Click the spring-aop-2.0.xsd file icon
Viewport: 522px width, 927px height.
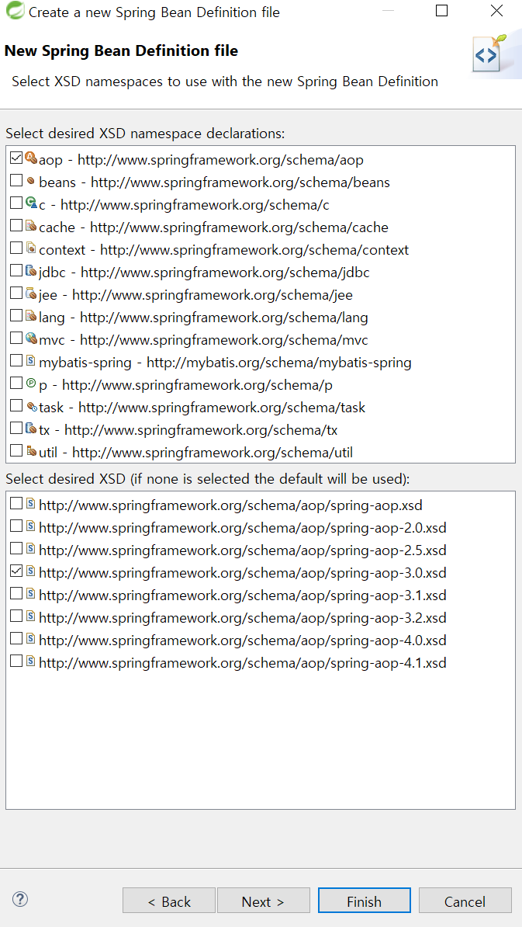(31, 526)
